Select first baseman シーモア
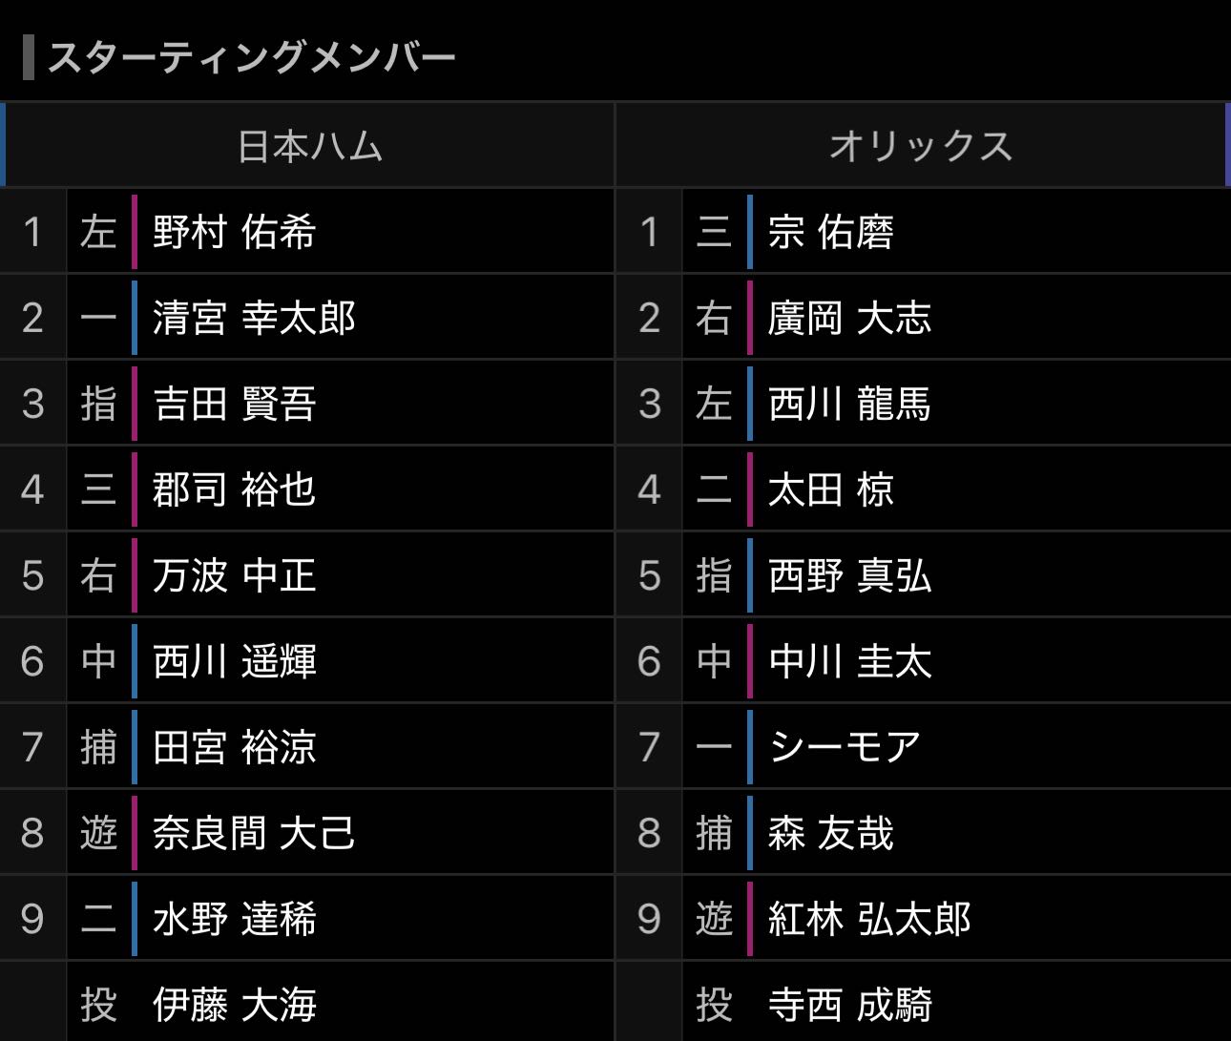 coord(845,747)
